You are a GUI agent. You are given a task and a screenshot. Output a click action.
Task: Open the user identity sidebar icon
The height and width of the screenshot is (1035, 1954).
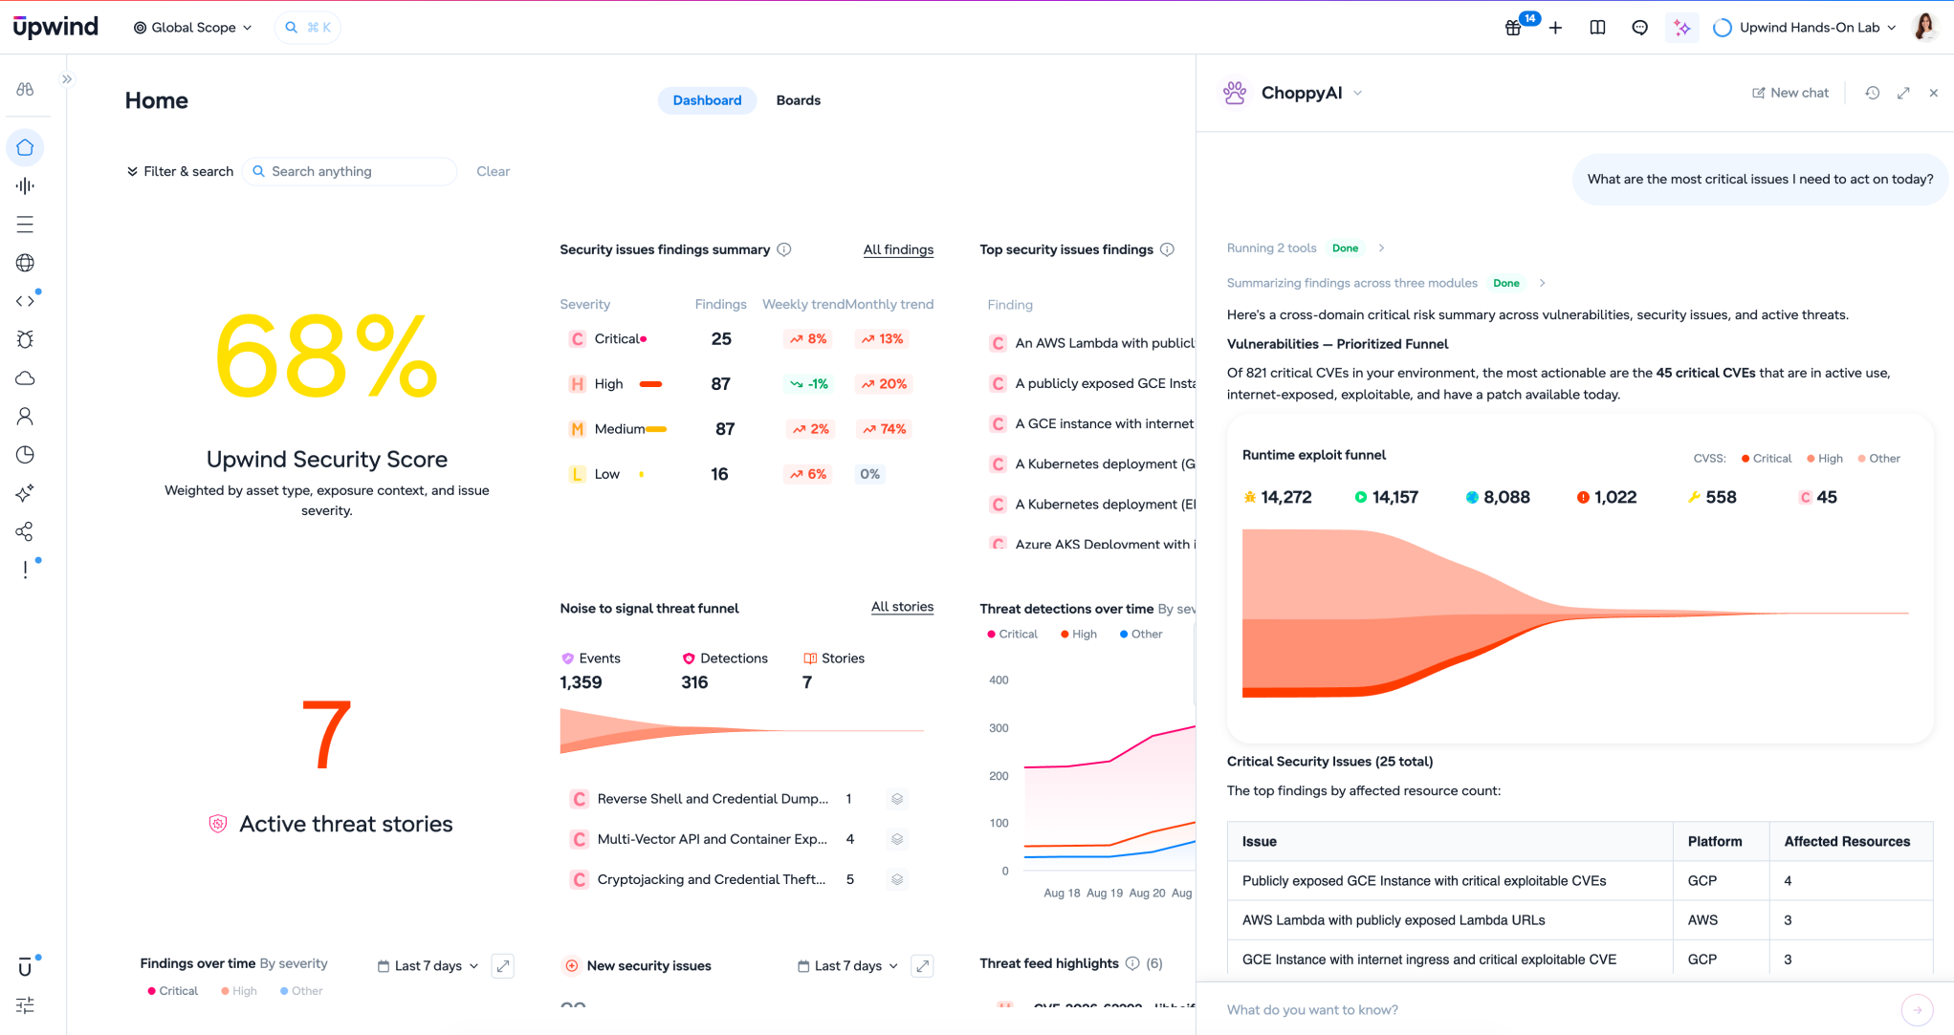[25, 417]
